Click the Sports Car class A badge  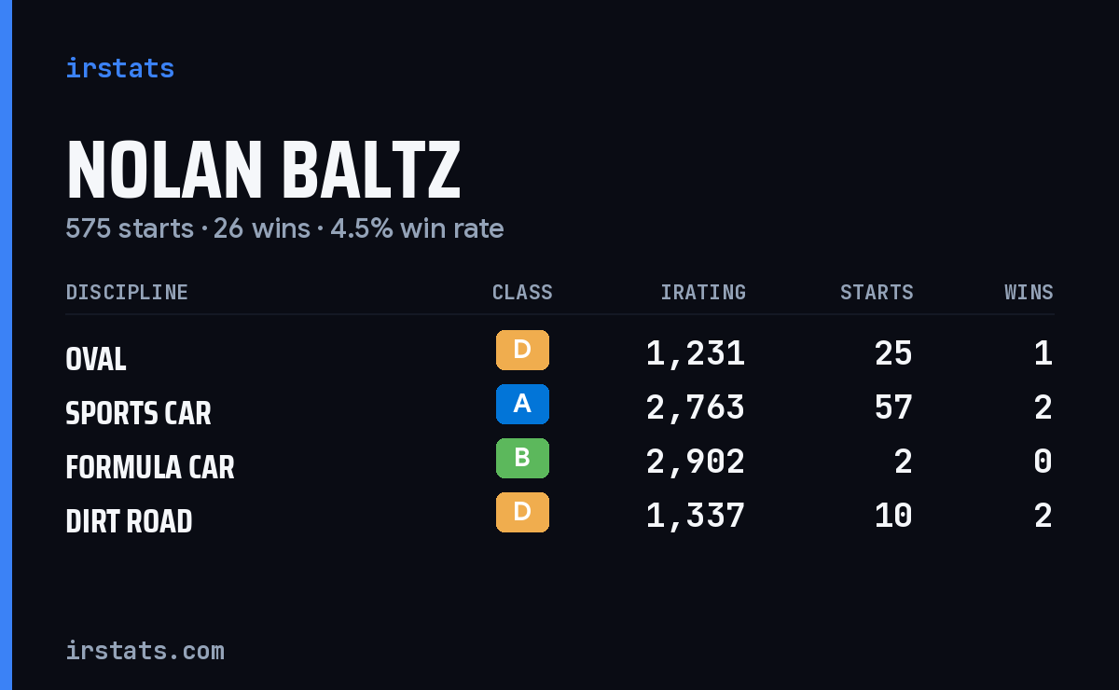522,405
